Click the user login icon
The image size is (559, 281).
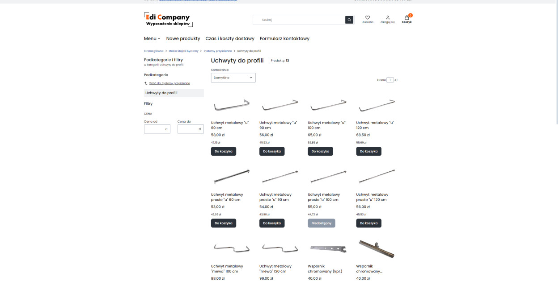[388, 17]
